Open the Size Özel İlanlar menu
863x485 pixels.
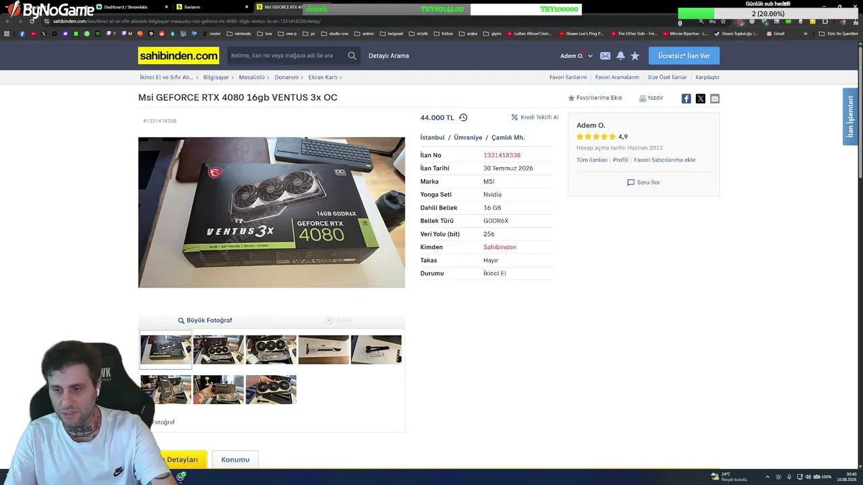pos(667,77)
